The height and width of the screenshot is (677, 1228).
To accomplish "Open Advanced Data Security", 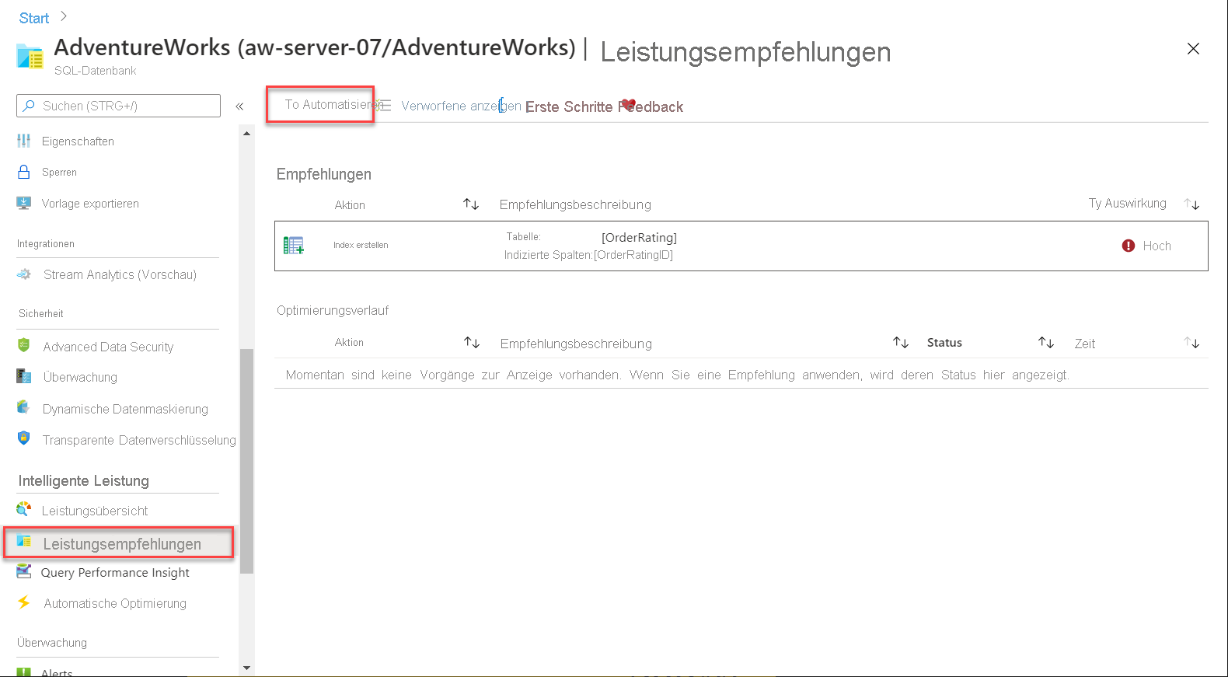I will pyautogui.click(x=108, y=347).
